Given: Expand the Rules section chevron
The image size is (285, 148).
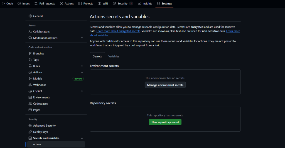Looking at the screenshot, I should (82, 66).
